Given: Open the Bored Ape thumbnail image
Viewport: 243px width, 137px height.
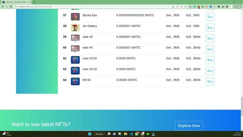Looking at the screenshot, I should (x=75, y=17).
